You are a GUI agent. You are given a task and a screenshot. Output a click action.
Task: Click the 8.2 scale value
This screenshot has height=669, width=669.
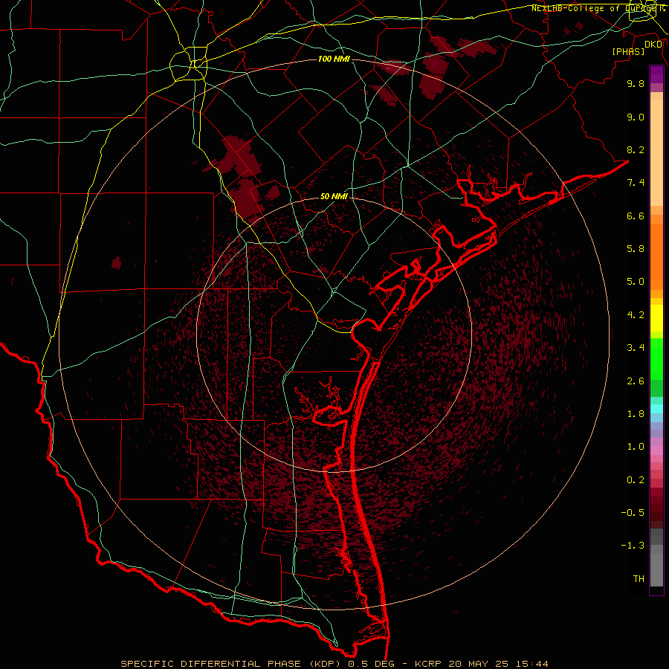tap(636, 149)
